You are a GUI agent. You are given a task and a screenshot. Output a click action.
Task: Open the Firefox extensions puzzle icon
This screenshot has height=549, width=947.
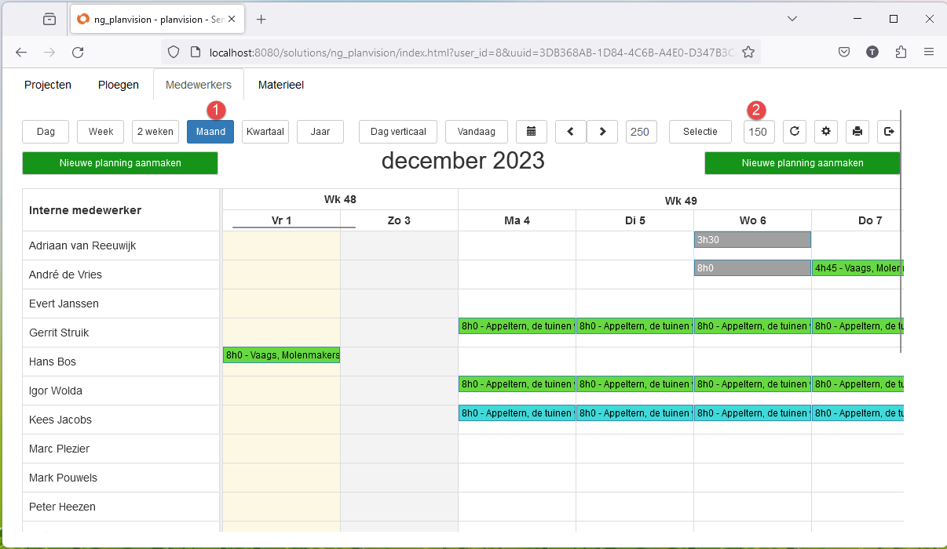[x=901, y=53]
